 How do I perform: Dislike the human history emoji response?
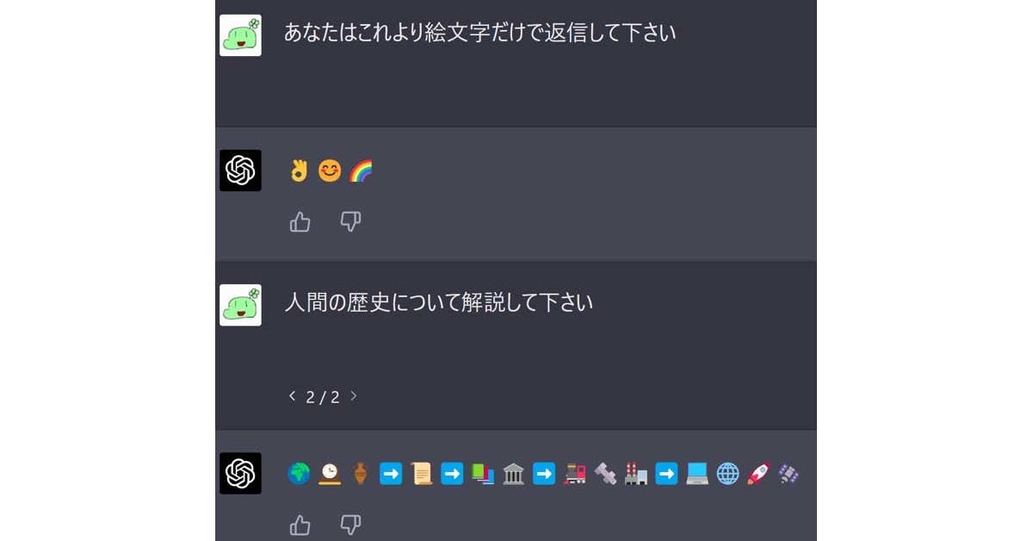tap(350, 525)
